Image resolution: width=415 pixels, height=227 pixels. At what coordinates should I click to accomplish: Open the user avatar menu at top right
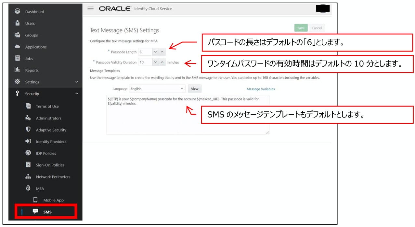click(x=323, y=8)
